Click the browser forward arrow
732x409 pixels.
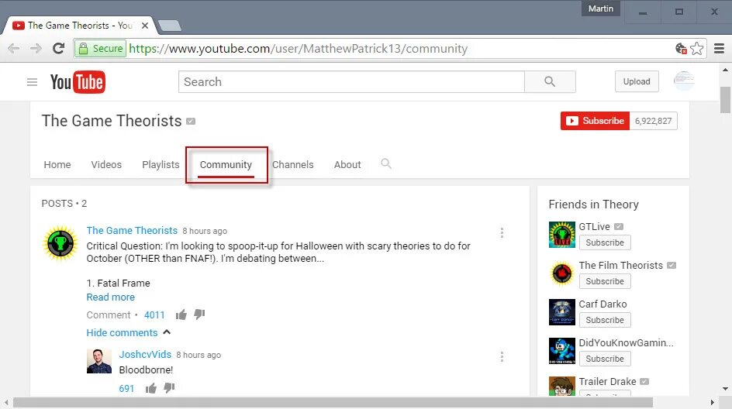[x=36, y=48]
